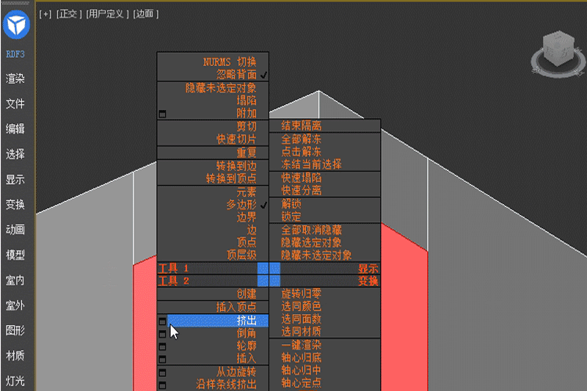The width and height of the screenshot is (587, 391).
Task: Choose 结束隔离 from the quad menu
Action: click(x=302, y=126)
